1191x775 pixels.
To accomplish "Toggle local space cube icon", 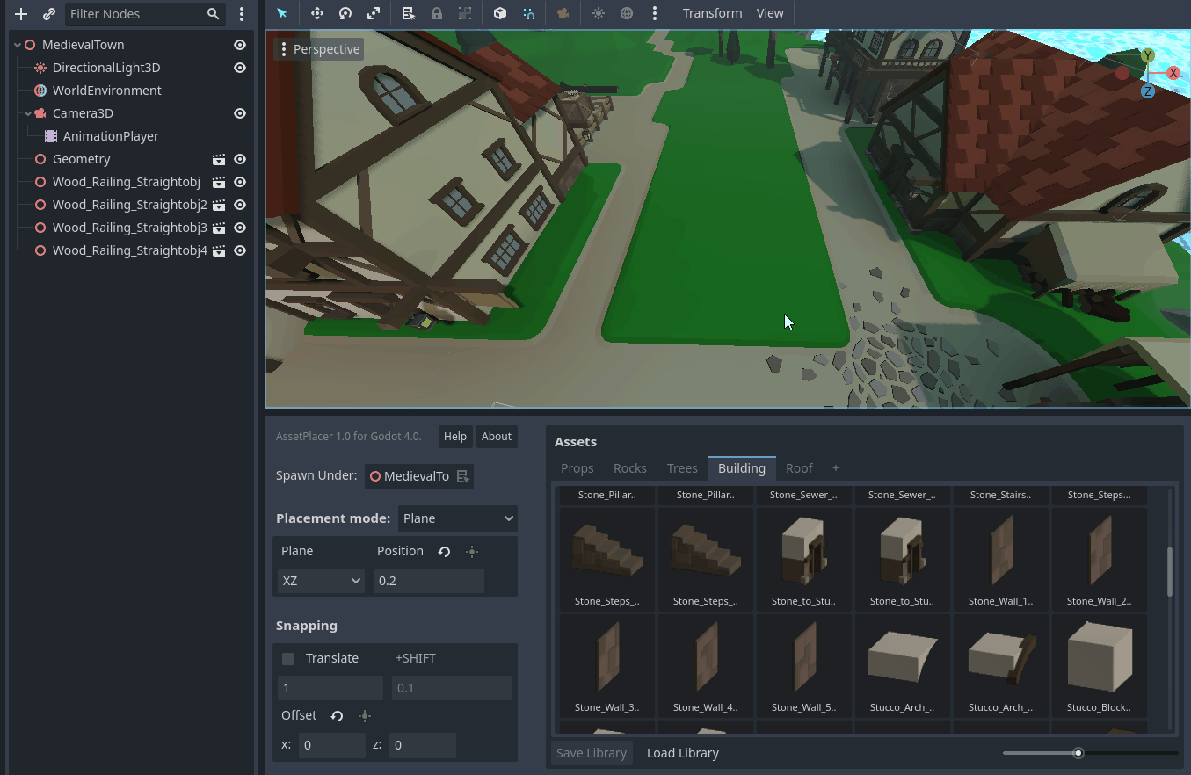I will point(500,13).
